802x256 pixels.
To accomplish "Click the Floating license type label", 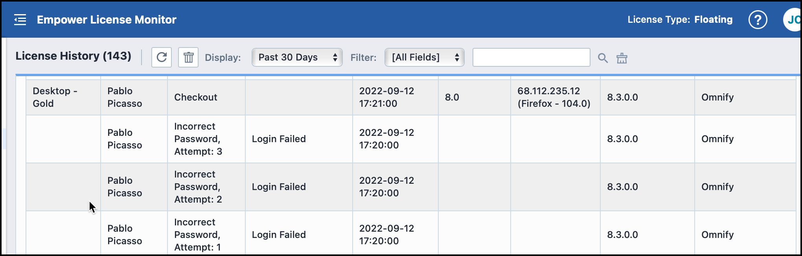I will pos(713,19).
